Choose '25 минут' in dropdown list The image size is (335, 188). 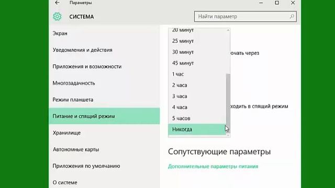(197, 41)
